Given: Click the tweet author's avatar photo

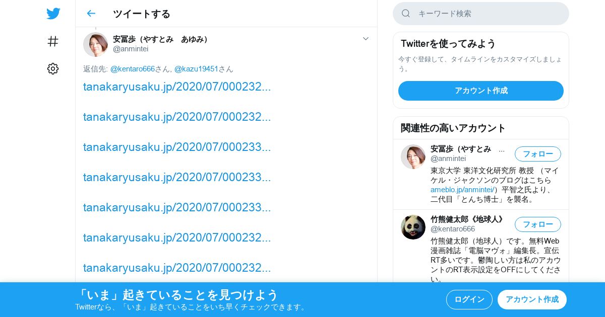Looking at the screenshot, I should pos(95,44).
